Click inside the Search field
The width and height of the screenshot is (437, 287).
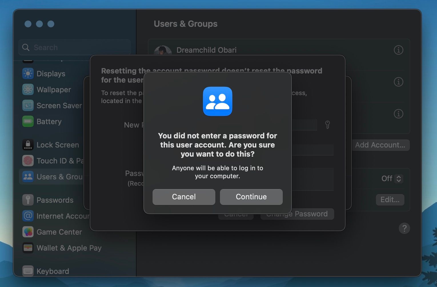(x=74, y=47)
